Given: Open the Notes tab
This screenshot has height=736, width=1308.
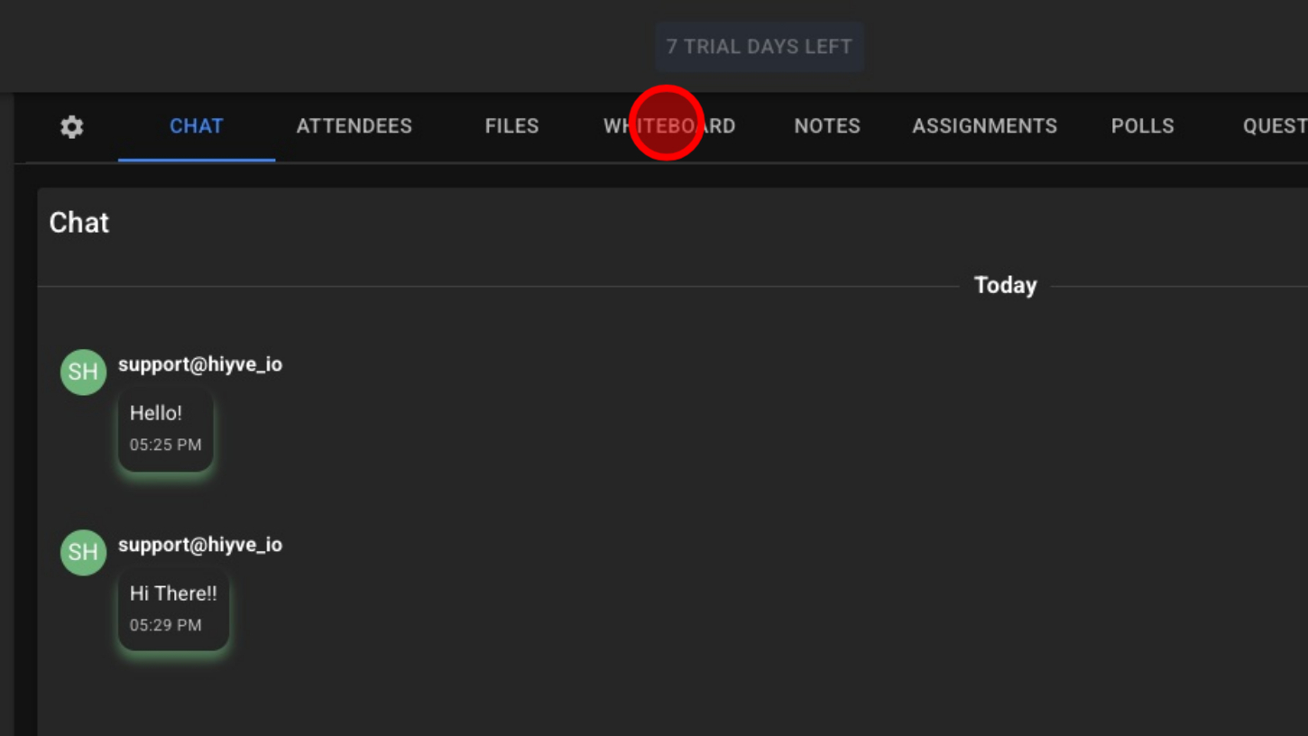Looking at the screenshot, I should 826,126.
